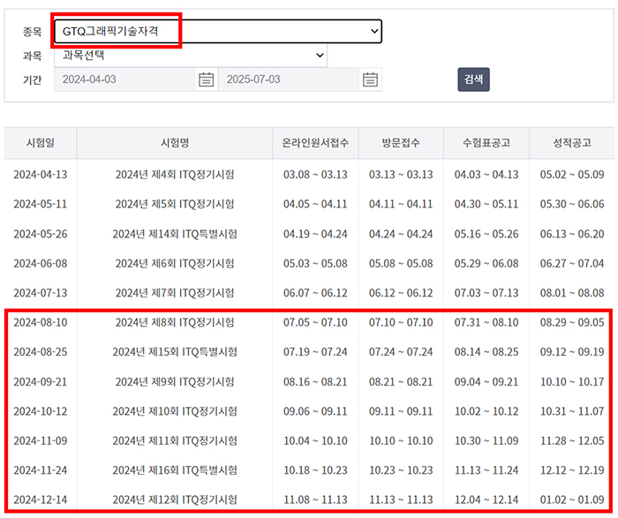Click online registration period 10.18 ~ 10.23
This screenshot has width=618, height=518.
coord(315,470)
